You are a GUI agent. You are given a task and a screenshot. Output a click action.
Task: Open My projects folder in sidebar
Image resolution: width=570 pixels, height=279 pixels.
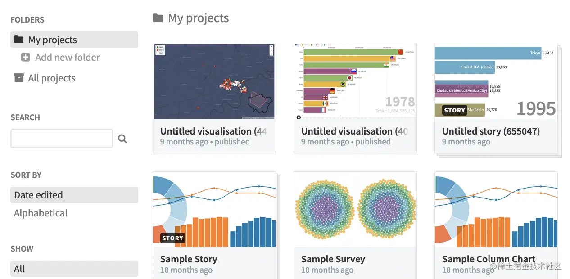click(53, 40)
